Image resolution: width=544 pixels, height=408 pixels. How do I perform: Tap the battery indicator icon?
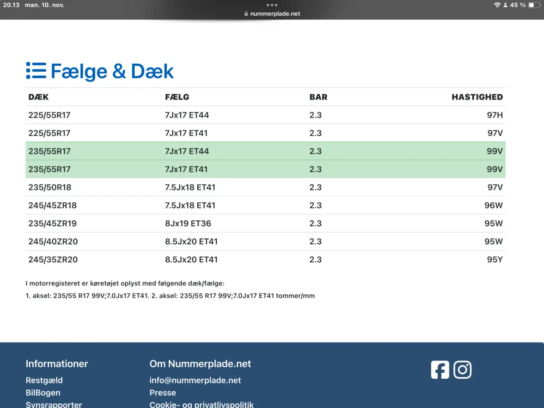click(533, 5)
